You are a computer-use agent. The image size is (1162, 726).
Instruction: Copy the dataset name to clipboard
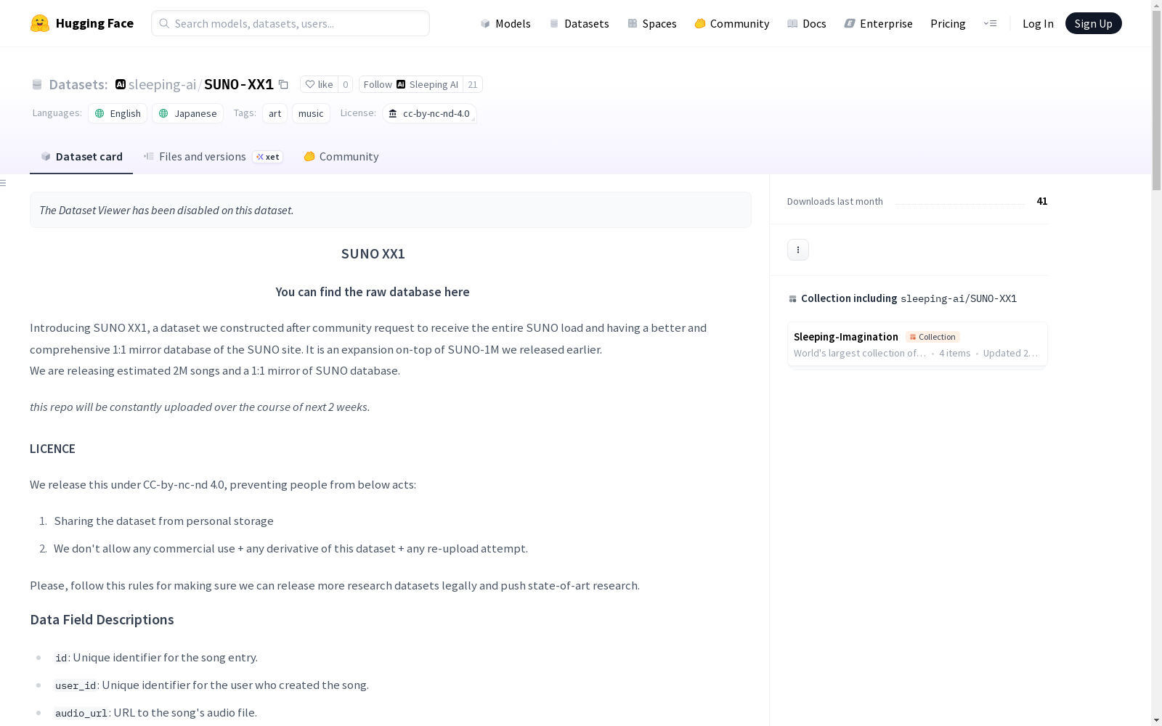[x=284, y=84]
